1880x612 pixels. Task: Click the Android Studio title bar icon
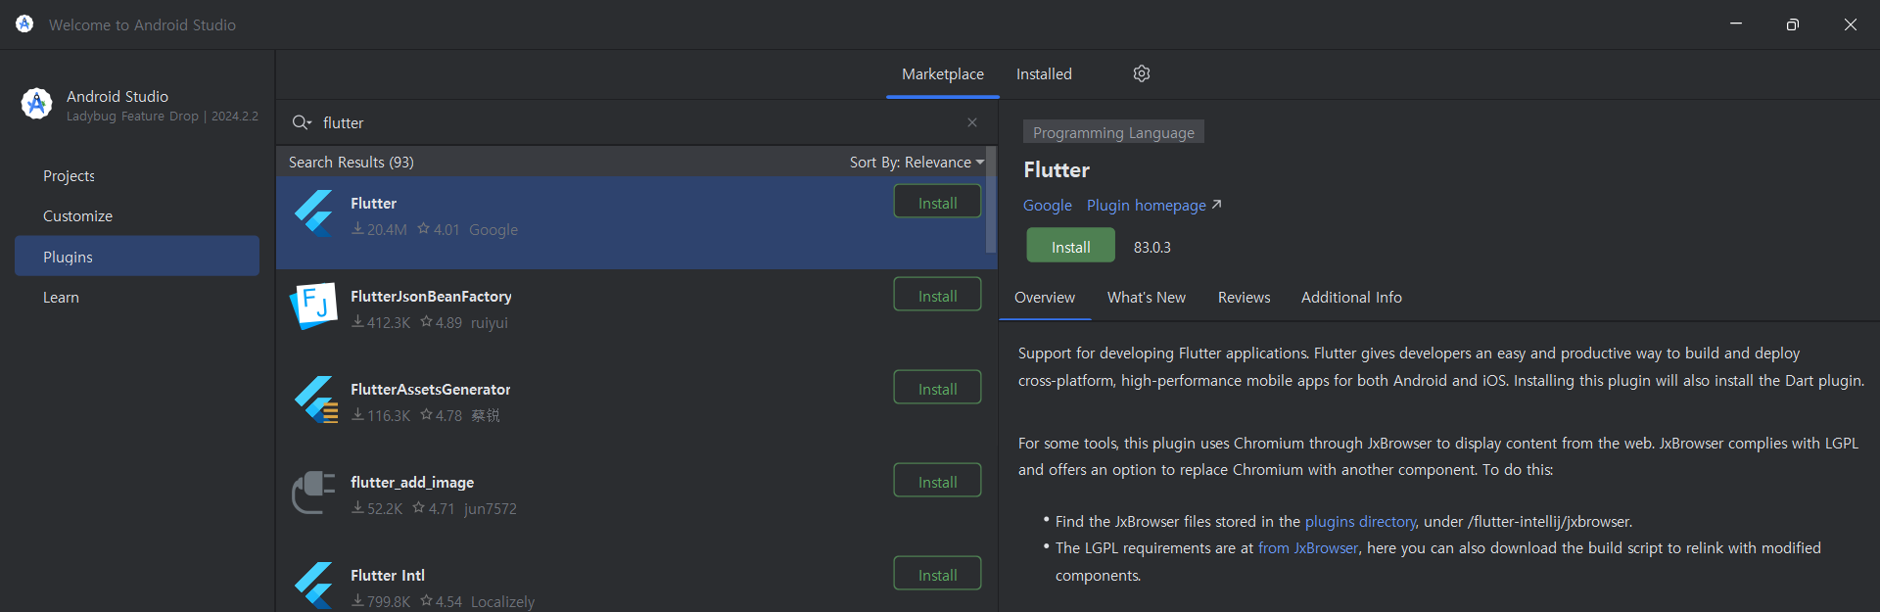pyautogui.click(x=24, y=24)
